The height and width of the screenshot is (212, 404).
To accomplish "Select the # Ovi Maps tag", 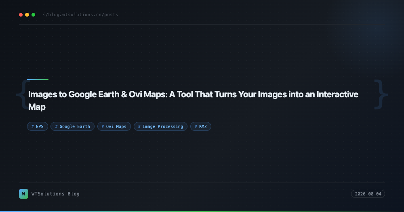I will pyautogui.click(x=114, y=126).
